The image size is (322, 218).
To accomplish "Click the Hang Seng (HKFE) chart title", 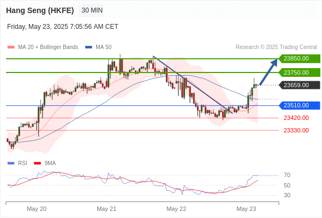I will pyautogui.click(x=40, y=10).
